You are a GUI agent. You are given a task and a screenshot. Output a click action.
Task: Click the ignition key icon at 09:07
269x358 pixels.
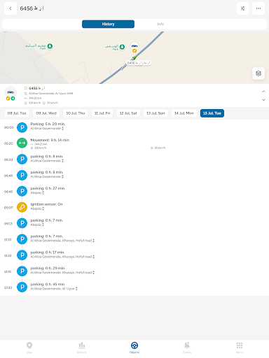point(22,207)
